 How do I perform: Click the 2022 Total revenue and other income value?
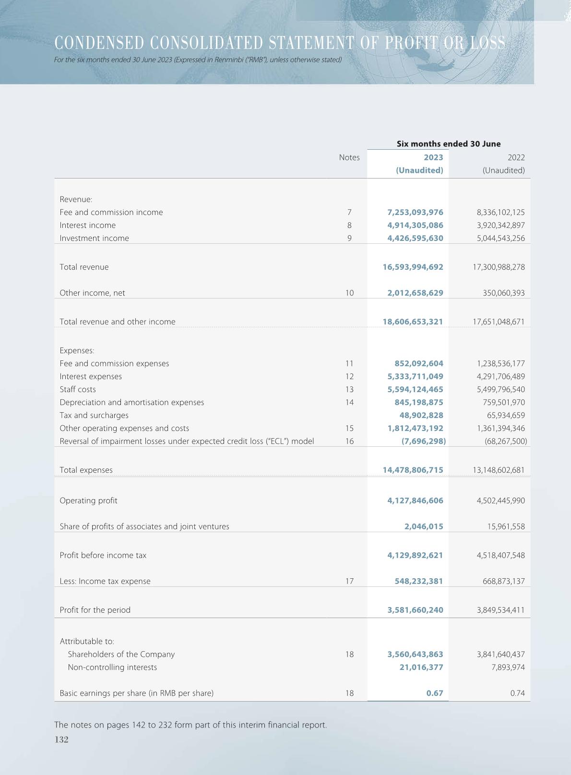pyautogui.click(x=499, y=322)
